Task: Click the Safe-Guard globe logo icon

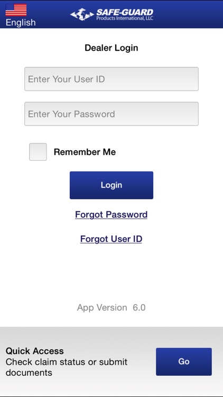Action: pyautogui.click(x=82, y=14)
